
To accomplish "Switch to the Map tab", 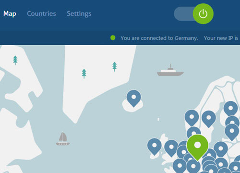I will coord(10,14).
